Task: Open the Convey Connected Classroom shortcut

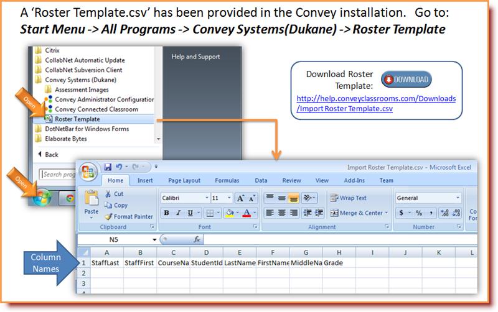Action: click(96, 109)
